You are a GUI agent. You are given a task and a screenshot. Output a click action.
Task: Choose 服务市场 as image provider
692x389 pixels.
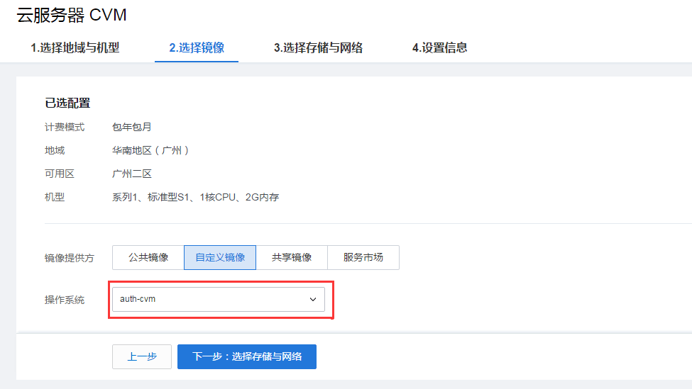(363, 257)
